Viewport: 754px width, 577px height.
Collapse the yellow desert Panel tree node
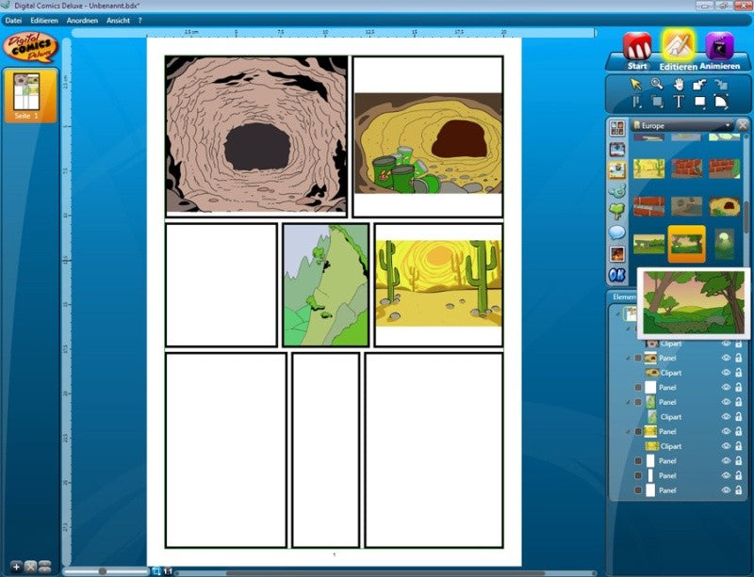point(628,431)
